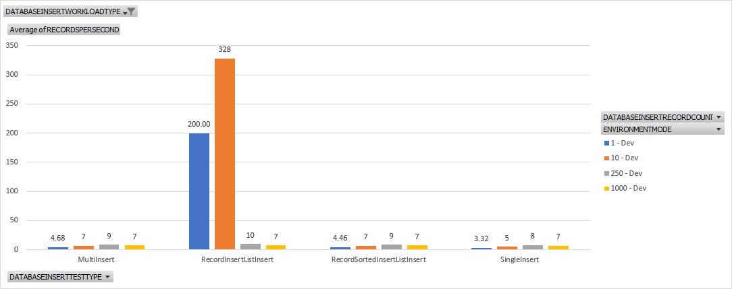This screenshot has width=732, height=289.
Task: Select the blue 1 - Dev legend swatch
Action: click(x=606, y=143)
